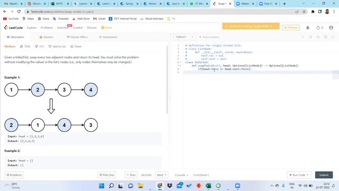Open YouTube bookmark

click(11, 19)
